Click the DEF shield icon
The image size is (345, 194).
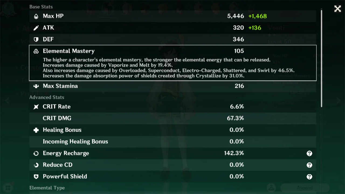[x=36, y=39]
